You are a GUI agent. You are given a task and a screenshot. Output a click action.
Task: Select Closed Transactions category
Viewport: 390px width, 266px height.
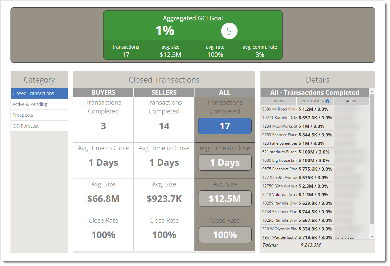(x=39, y=93)
